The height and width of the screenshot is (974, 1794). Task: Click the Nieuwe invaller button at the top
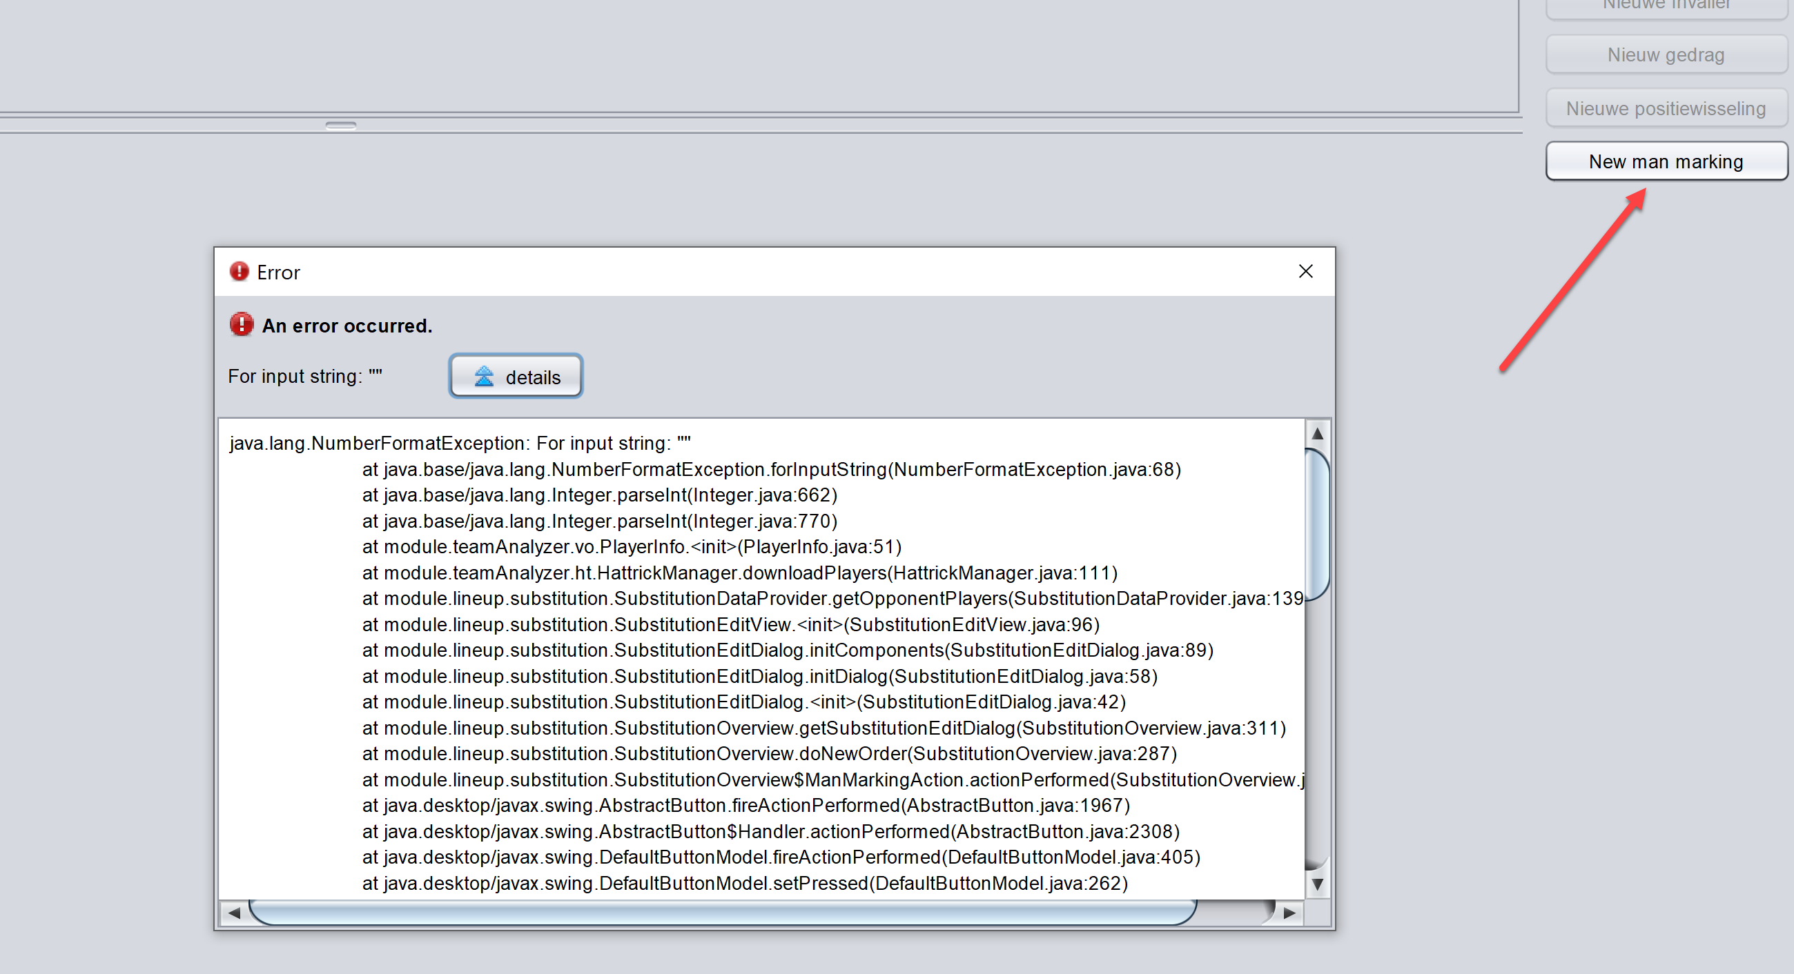point(1666,6)
